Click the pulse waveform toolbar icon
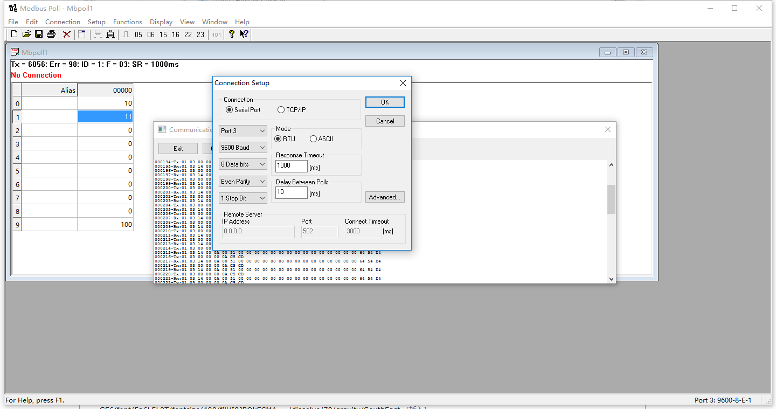The width and height of the screenshot is (776, 409). coord(126,34)
